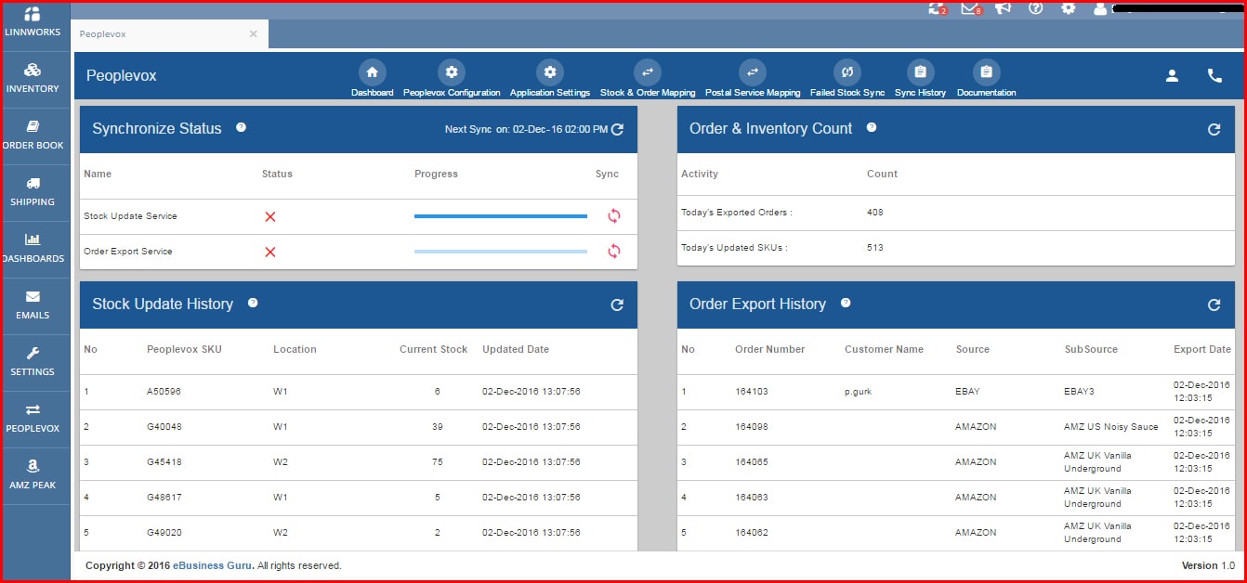This screenshot has width=1247, height=583.
Task: Click the Order Export Service progress bar
Action: pyautogui.click(x=501, y=252)
